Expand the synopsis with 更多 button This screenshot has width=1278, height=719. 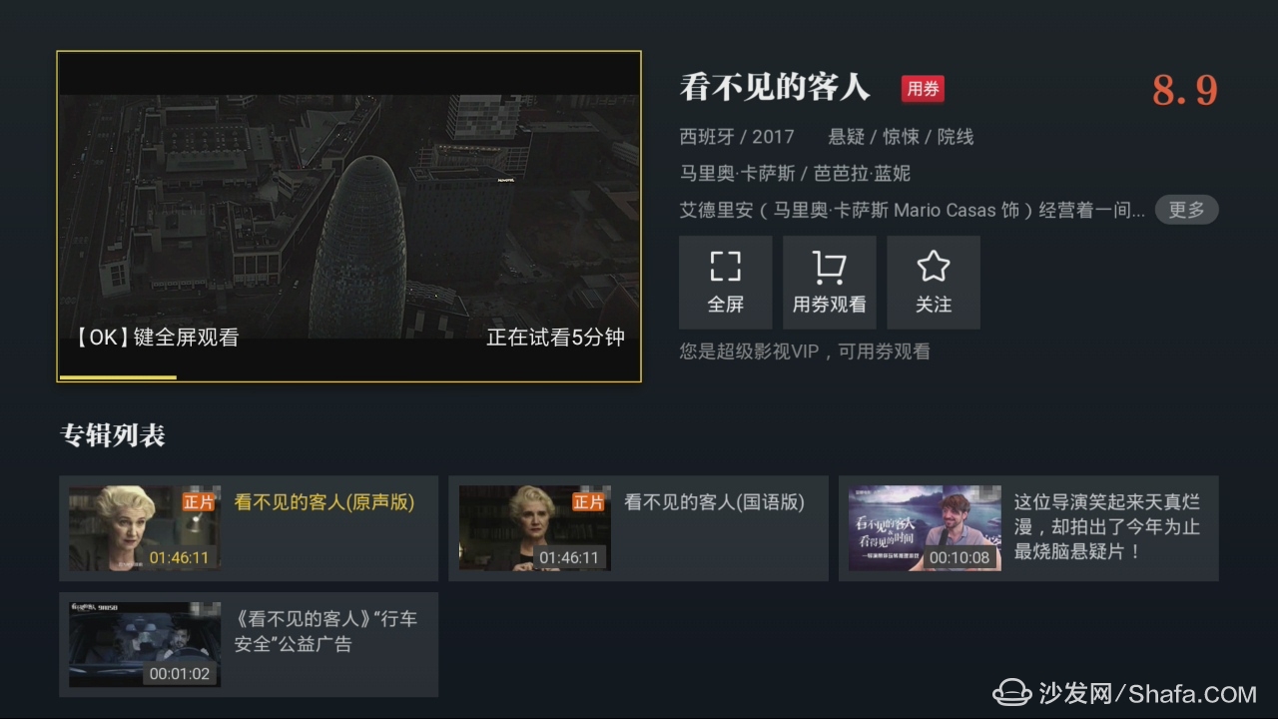click(1186, 210)
